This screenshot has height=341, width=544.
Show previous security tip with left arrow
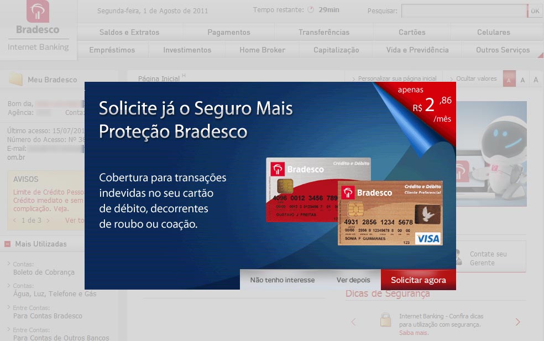[x=354, y=322]
